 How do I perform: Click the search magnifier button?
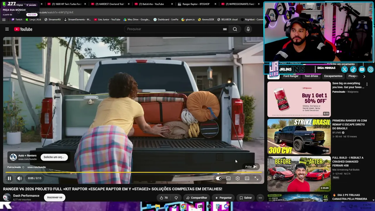235,29
